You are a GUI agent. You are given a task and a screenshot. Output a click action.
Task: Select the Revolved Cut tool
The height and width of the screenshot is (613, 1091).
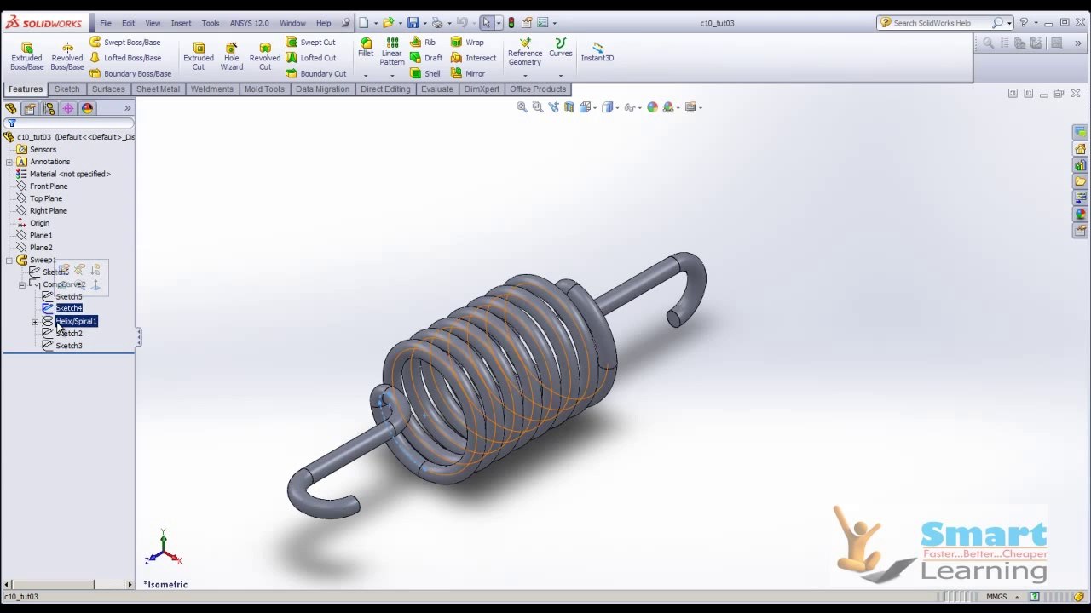[265, 56]
